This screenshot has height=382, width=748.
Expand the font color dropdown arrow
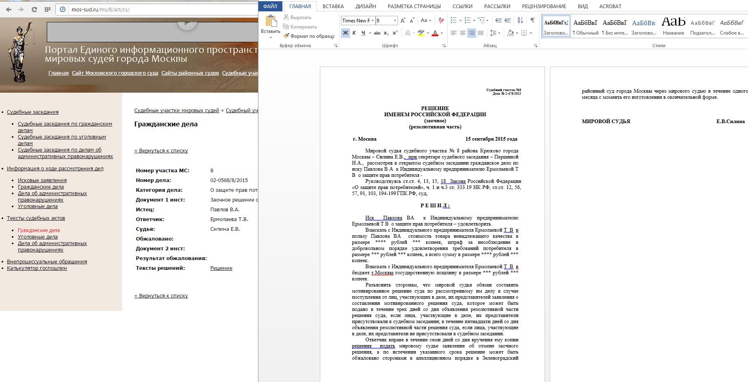click(x=442, y=33)
